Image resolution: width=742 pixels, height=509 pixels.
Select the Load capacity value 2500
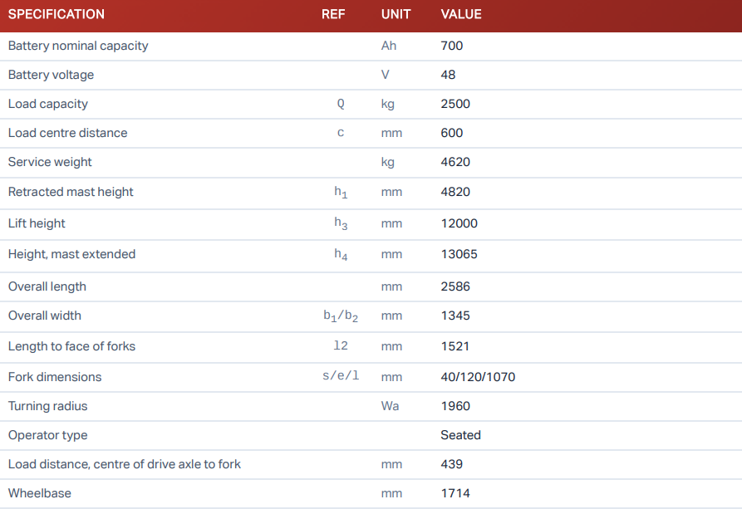[455, 104]
